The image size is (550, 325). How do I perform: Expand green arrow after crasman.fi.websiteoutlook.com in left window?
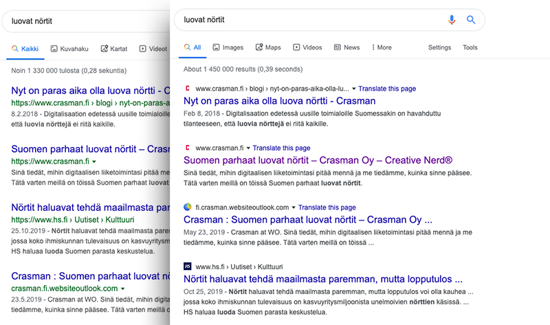[123, 289]
